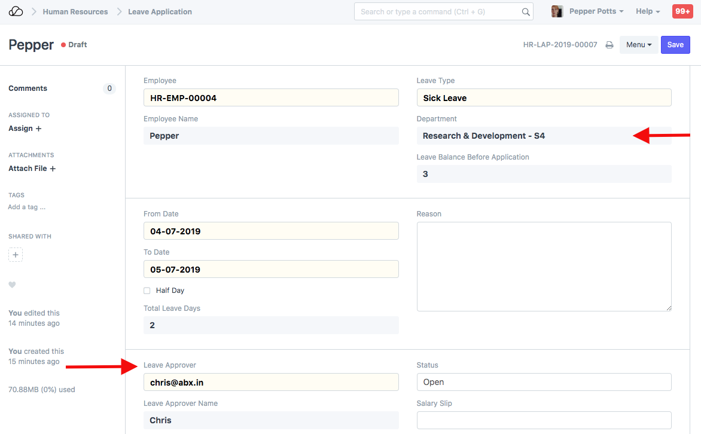Focus the From Date field
Screen dimensions: 701x434
pyautogui.click(x=271, y=231)
